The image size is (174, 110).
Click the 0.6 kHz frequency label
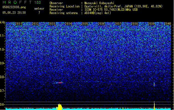point(2,105)
